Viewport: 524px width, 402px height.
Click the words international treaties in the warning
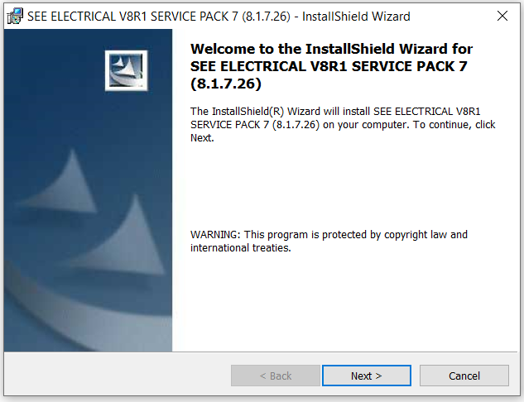240,248
